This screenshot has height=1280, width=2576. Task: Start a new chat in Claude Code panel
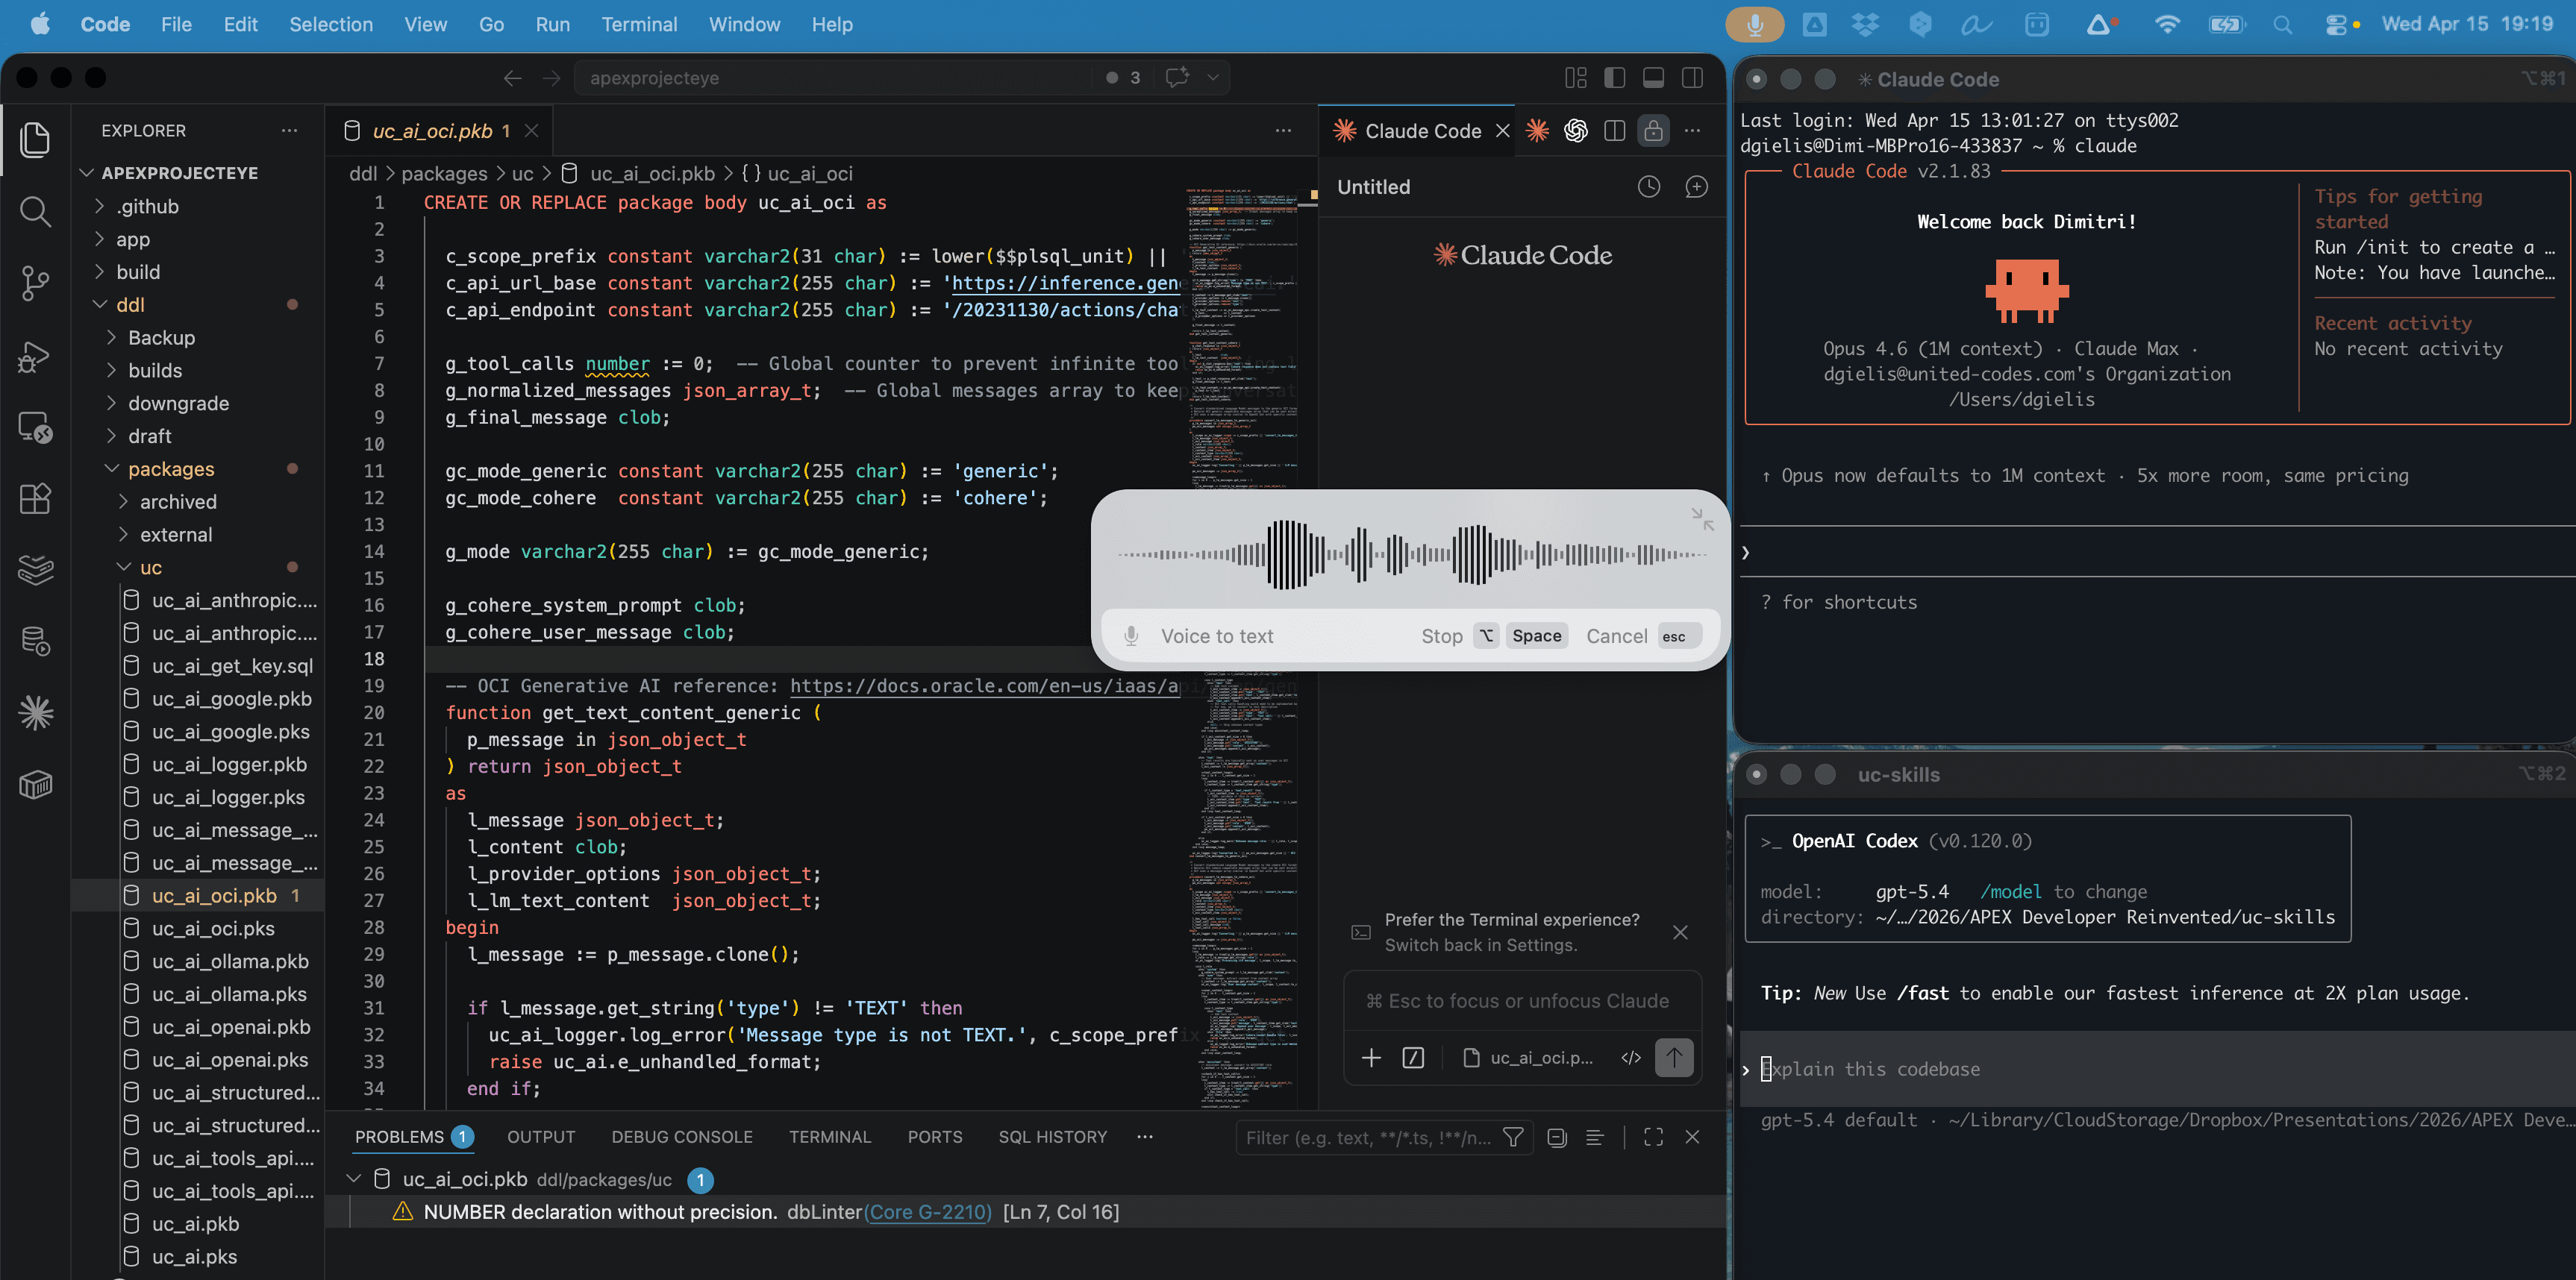click(x=1697, y=186)
